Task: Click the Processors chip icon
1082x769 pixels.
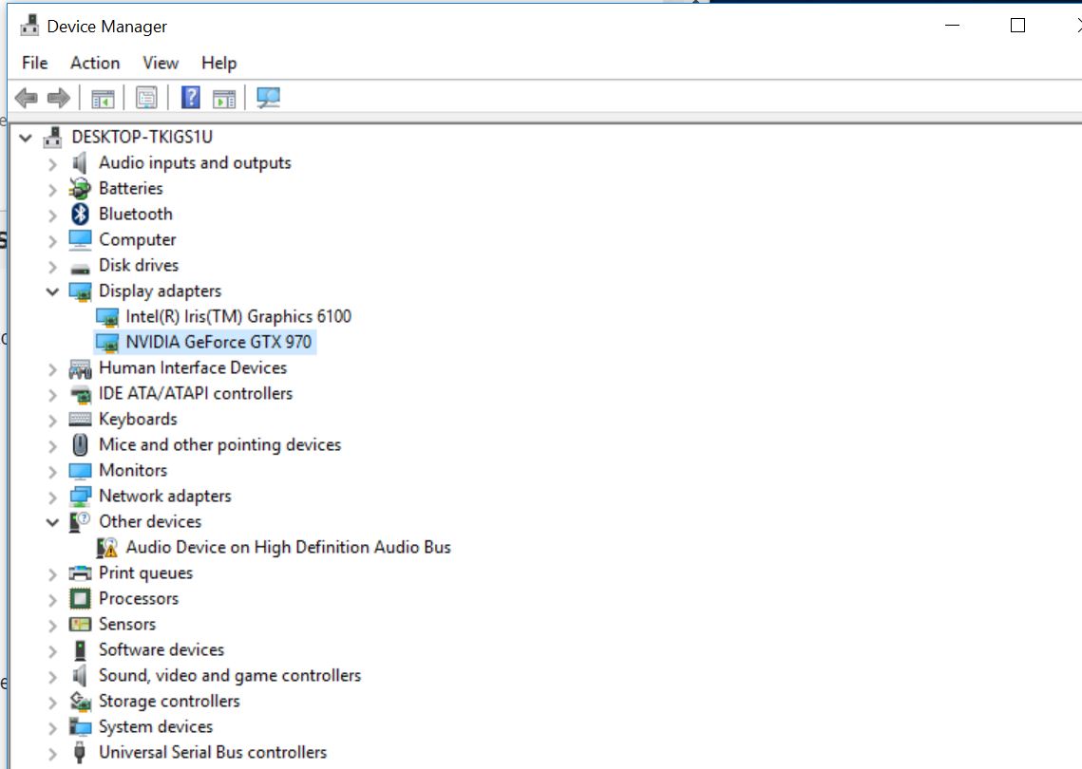Action: pos(80,599)
